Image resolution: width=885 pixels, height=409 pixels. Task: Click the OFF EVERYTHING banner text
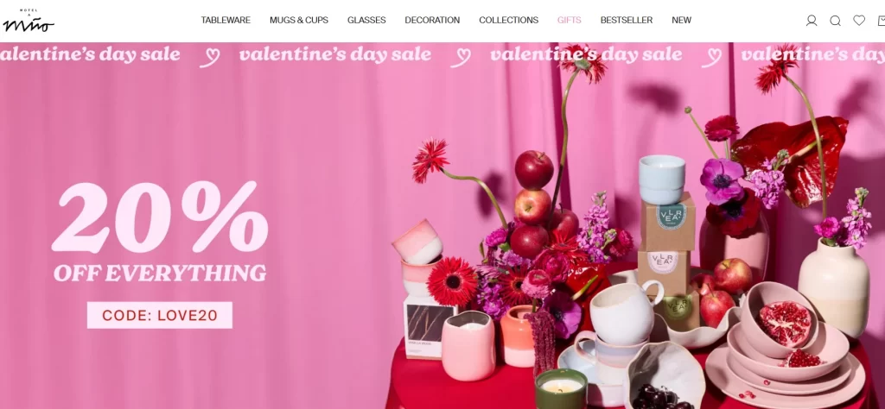pos(160,274)
